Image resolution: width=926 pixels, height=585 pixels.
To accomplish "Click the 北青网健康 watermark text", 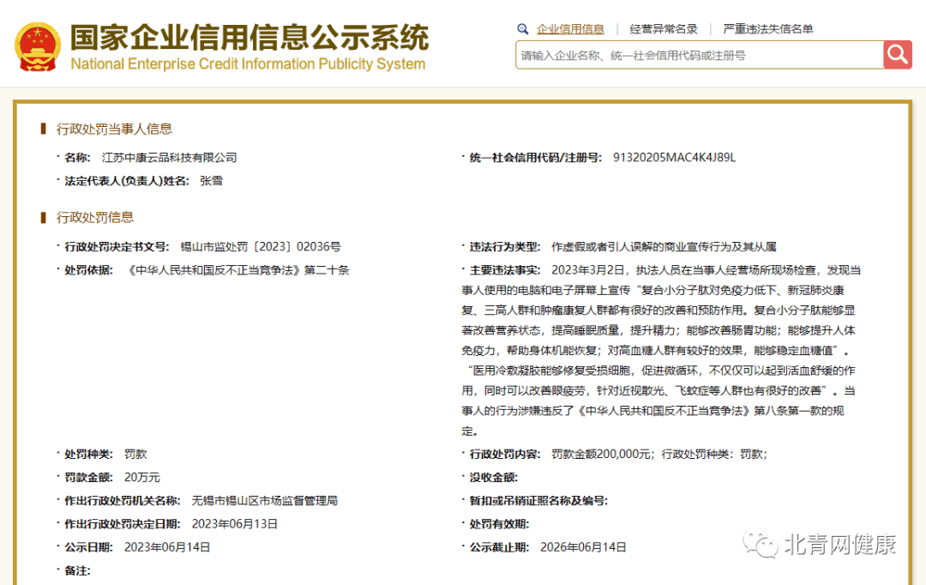I will 839,545.
